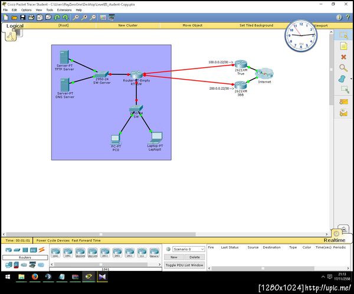Image resolution: width=354 pixels, height=294 pixels.
Task: Open the Drawing Palette icon
Action: pyautogui.click(x=103, y=17)
